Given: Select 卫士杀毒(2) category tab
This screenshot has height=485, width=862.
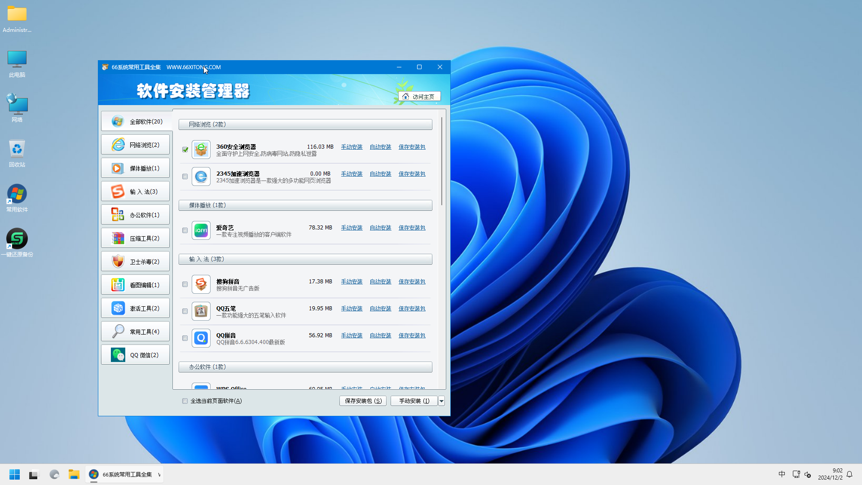Looking at the screenshot, I should pos(135,261).
